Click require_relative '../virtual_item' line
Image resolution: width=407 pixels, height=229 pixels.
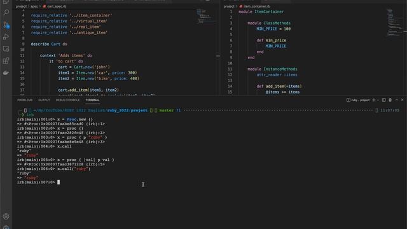(x=69, y=21)
